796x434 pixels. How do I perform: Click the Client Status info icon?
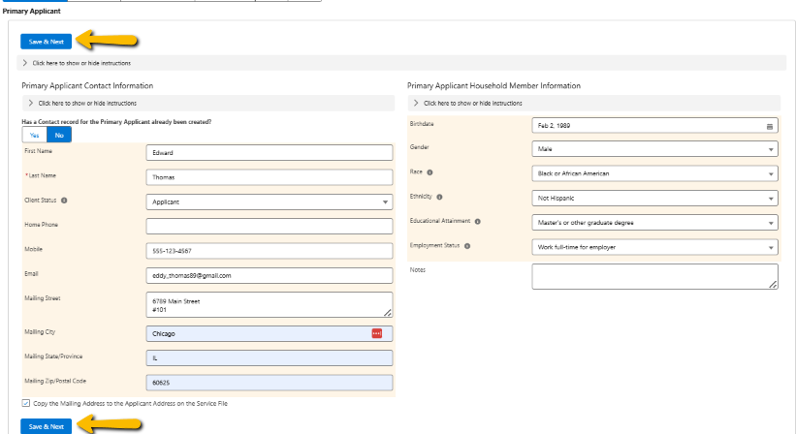tap(64, 201)
